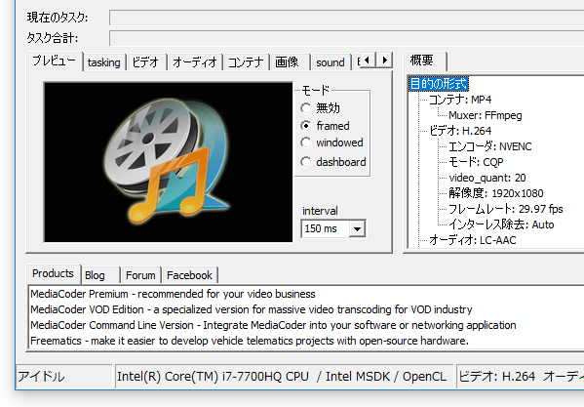This screenshot has height=407, width=584.
Task: Open the コンテナ tab
Action: click(246, 62)
